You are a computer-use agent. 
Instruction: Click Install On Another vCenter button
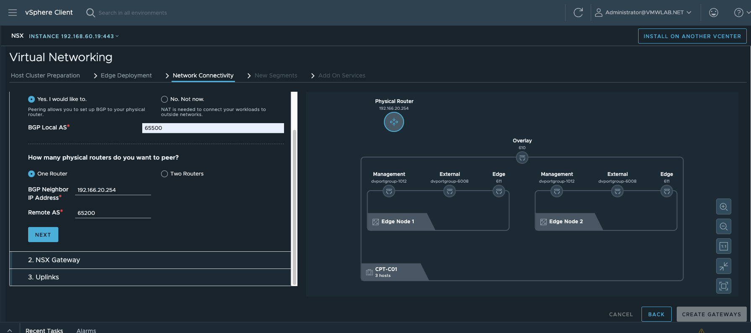pyautogui.click(x=692, y=36)
